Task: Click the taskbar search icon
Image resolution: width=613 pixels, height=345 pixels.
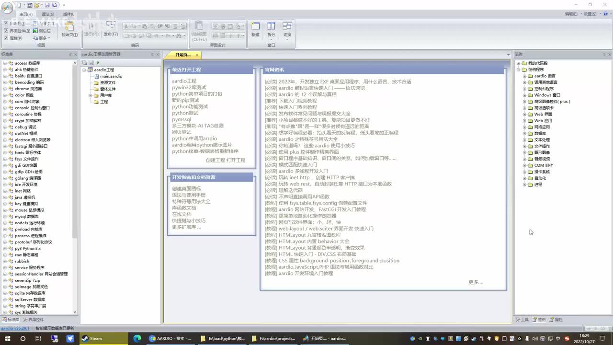Action: (23, 338)
